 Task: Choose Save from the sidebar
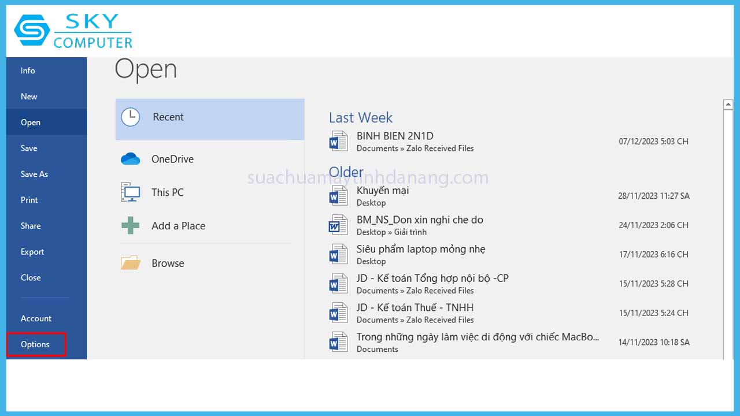pyautogui.click(x=46, y=148)
